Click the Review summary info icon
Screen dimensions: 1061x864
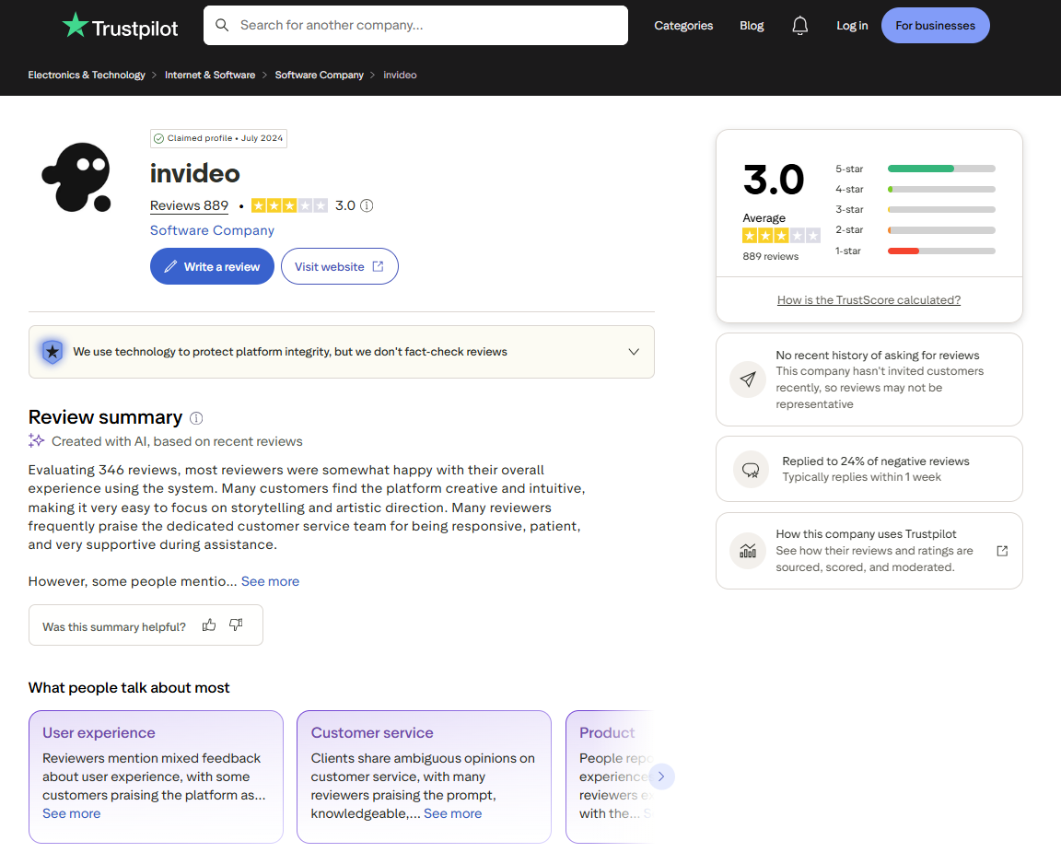(196, 418)
